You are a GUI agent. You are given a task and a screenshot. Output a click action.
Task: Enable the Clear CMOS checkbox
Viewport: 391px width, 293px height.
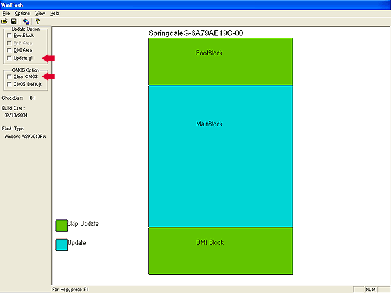[8, 77]
